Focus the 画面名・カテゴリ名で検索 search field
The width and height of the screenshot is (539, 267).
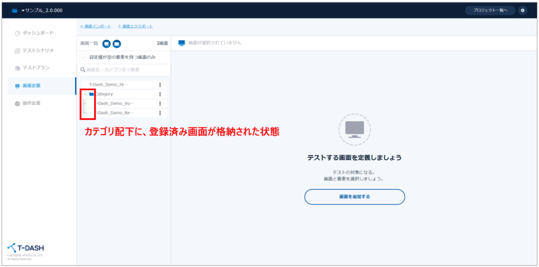(x=124, y=69)
